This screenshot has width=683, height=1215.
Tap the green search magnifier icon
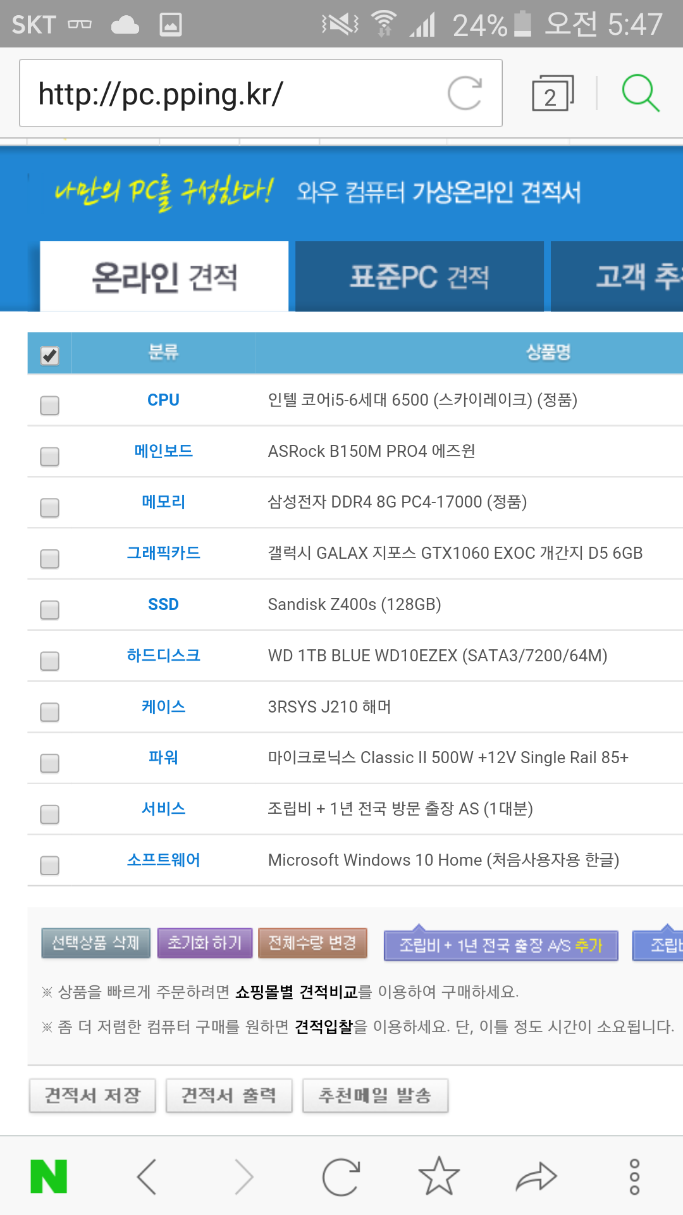tap(640, 94)
